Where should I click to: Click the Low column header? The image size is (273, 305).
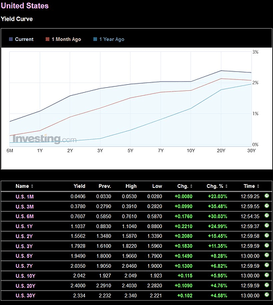(x=157, y=186)
